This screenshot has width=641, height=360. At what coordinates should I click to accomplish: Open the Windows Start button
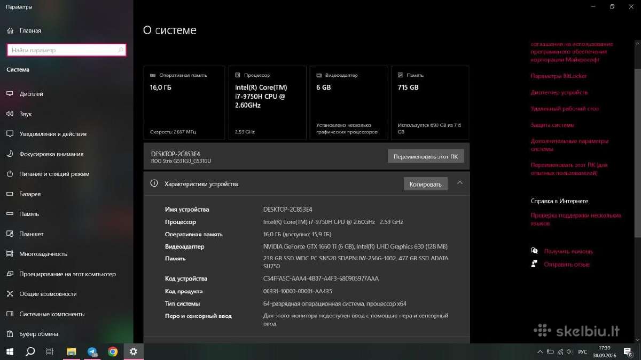[x=10, y=351]
